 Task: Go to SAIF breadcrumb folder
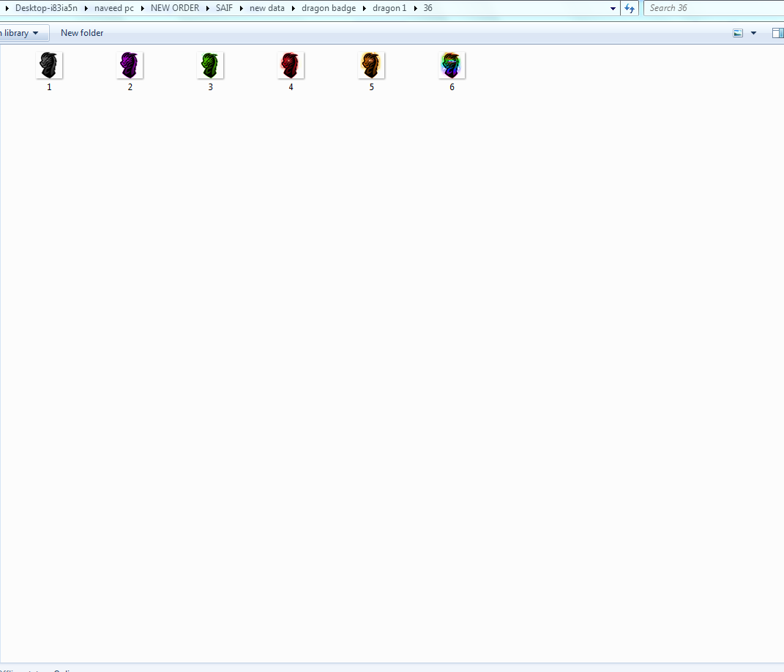(225, 8)
